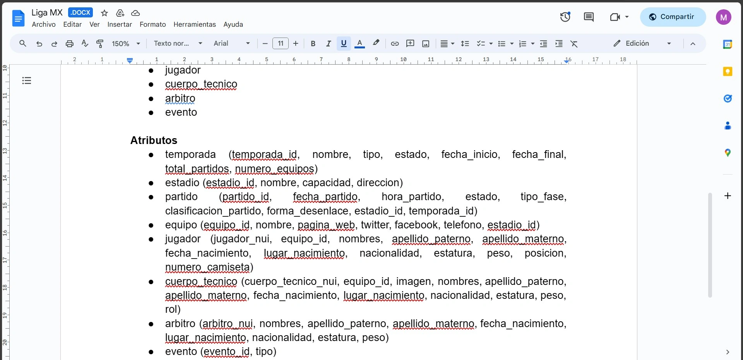Open the checklist options dropdown arrow
743x360 pixels.
click(491, 43)
